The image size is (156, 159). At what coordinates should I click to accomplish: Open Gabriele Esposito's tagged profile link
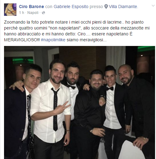(71, 7)
